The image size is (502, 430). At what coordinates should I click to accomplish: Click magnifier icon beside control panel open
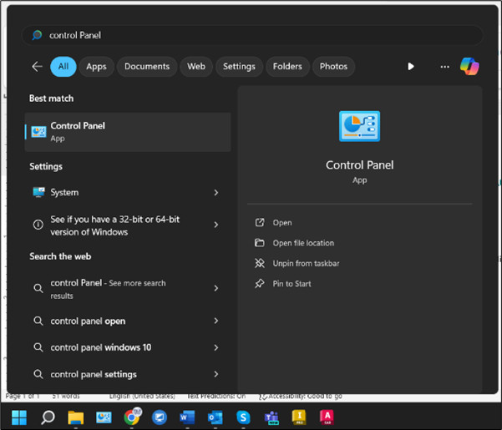[x=38, y=321]
